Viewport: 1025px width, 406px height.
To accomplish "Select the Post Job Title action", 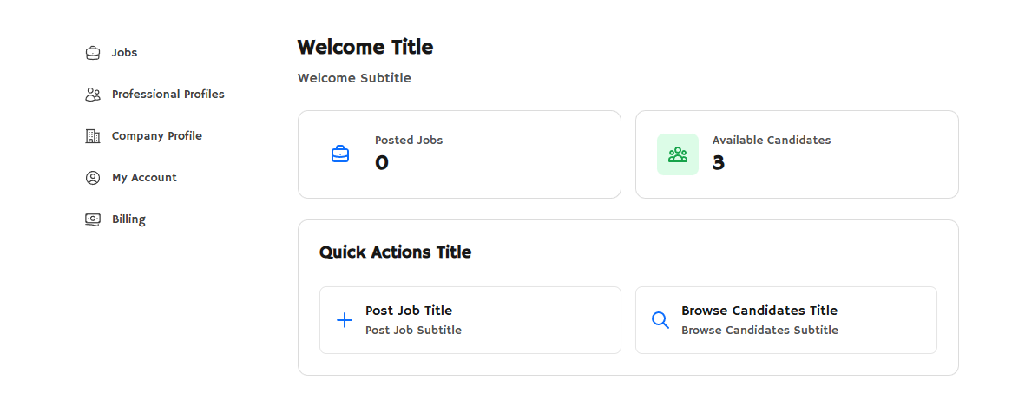I will [409, 311].
